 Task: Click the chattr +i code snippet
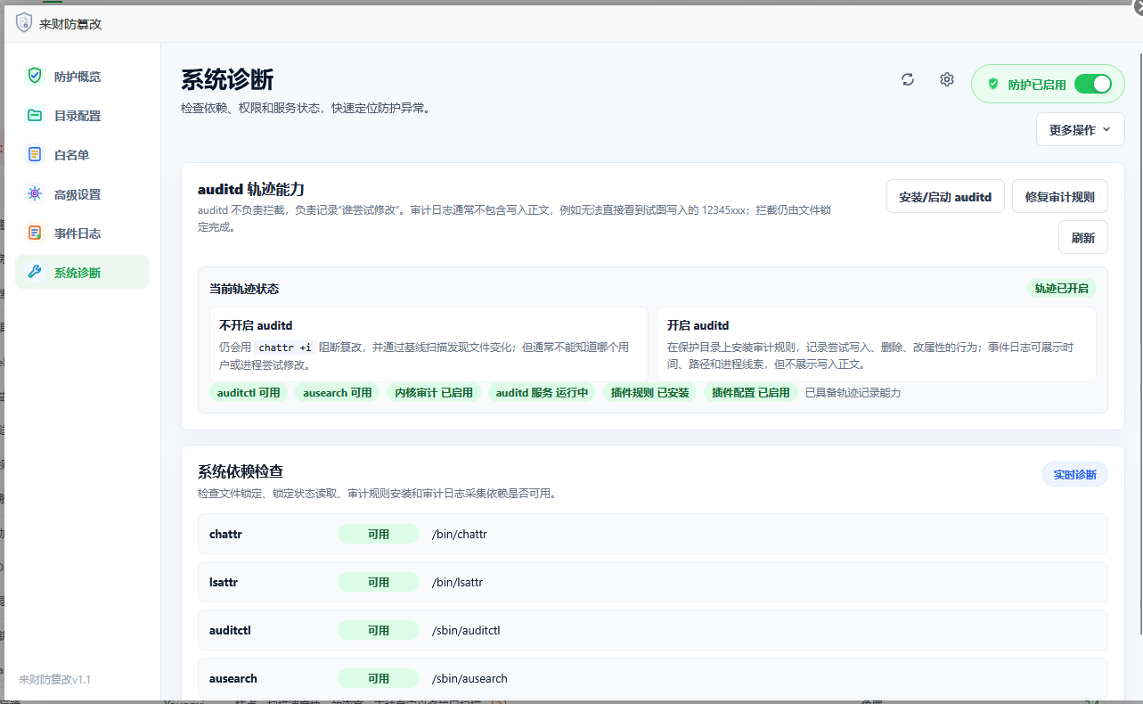click(285, 348)
